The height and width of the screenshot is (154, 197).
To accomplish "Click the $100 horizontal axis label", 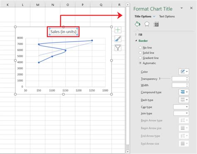I will (x=52, y=90).
